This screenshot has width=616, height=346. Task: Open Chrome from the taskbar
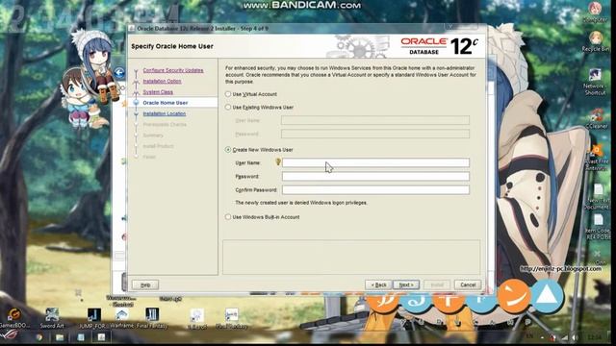click(x=38, y=337)
